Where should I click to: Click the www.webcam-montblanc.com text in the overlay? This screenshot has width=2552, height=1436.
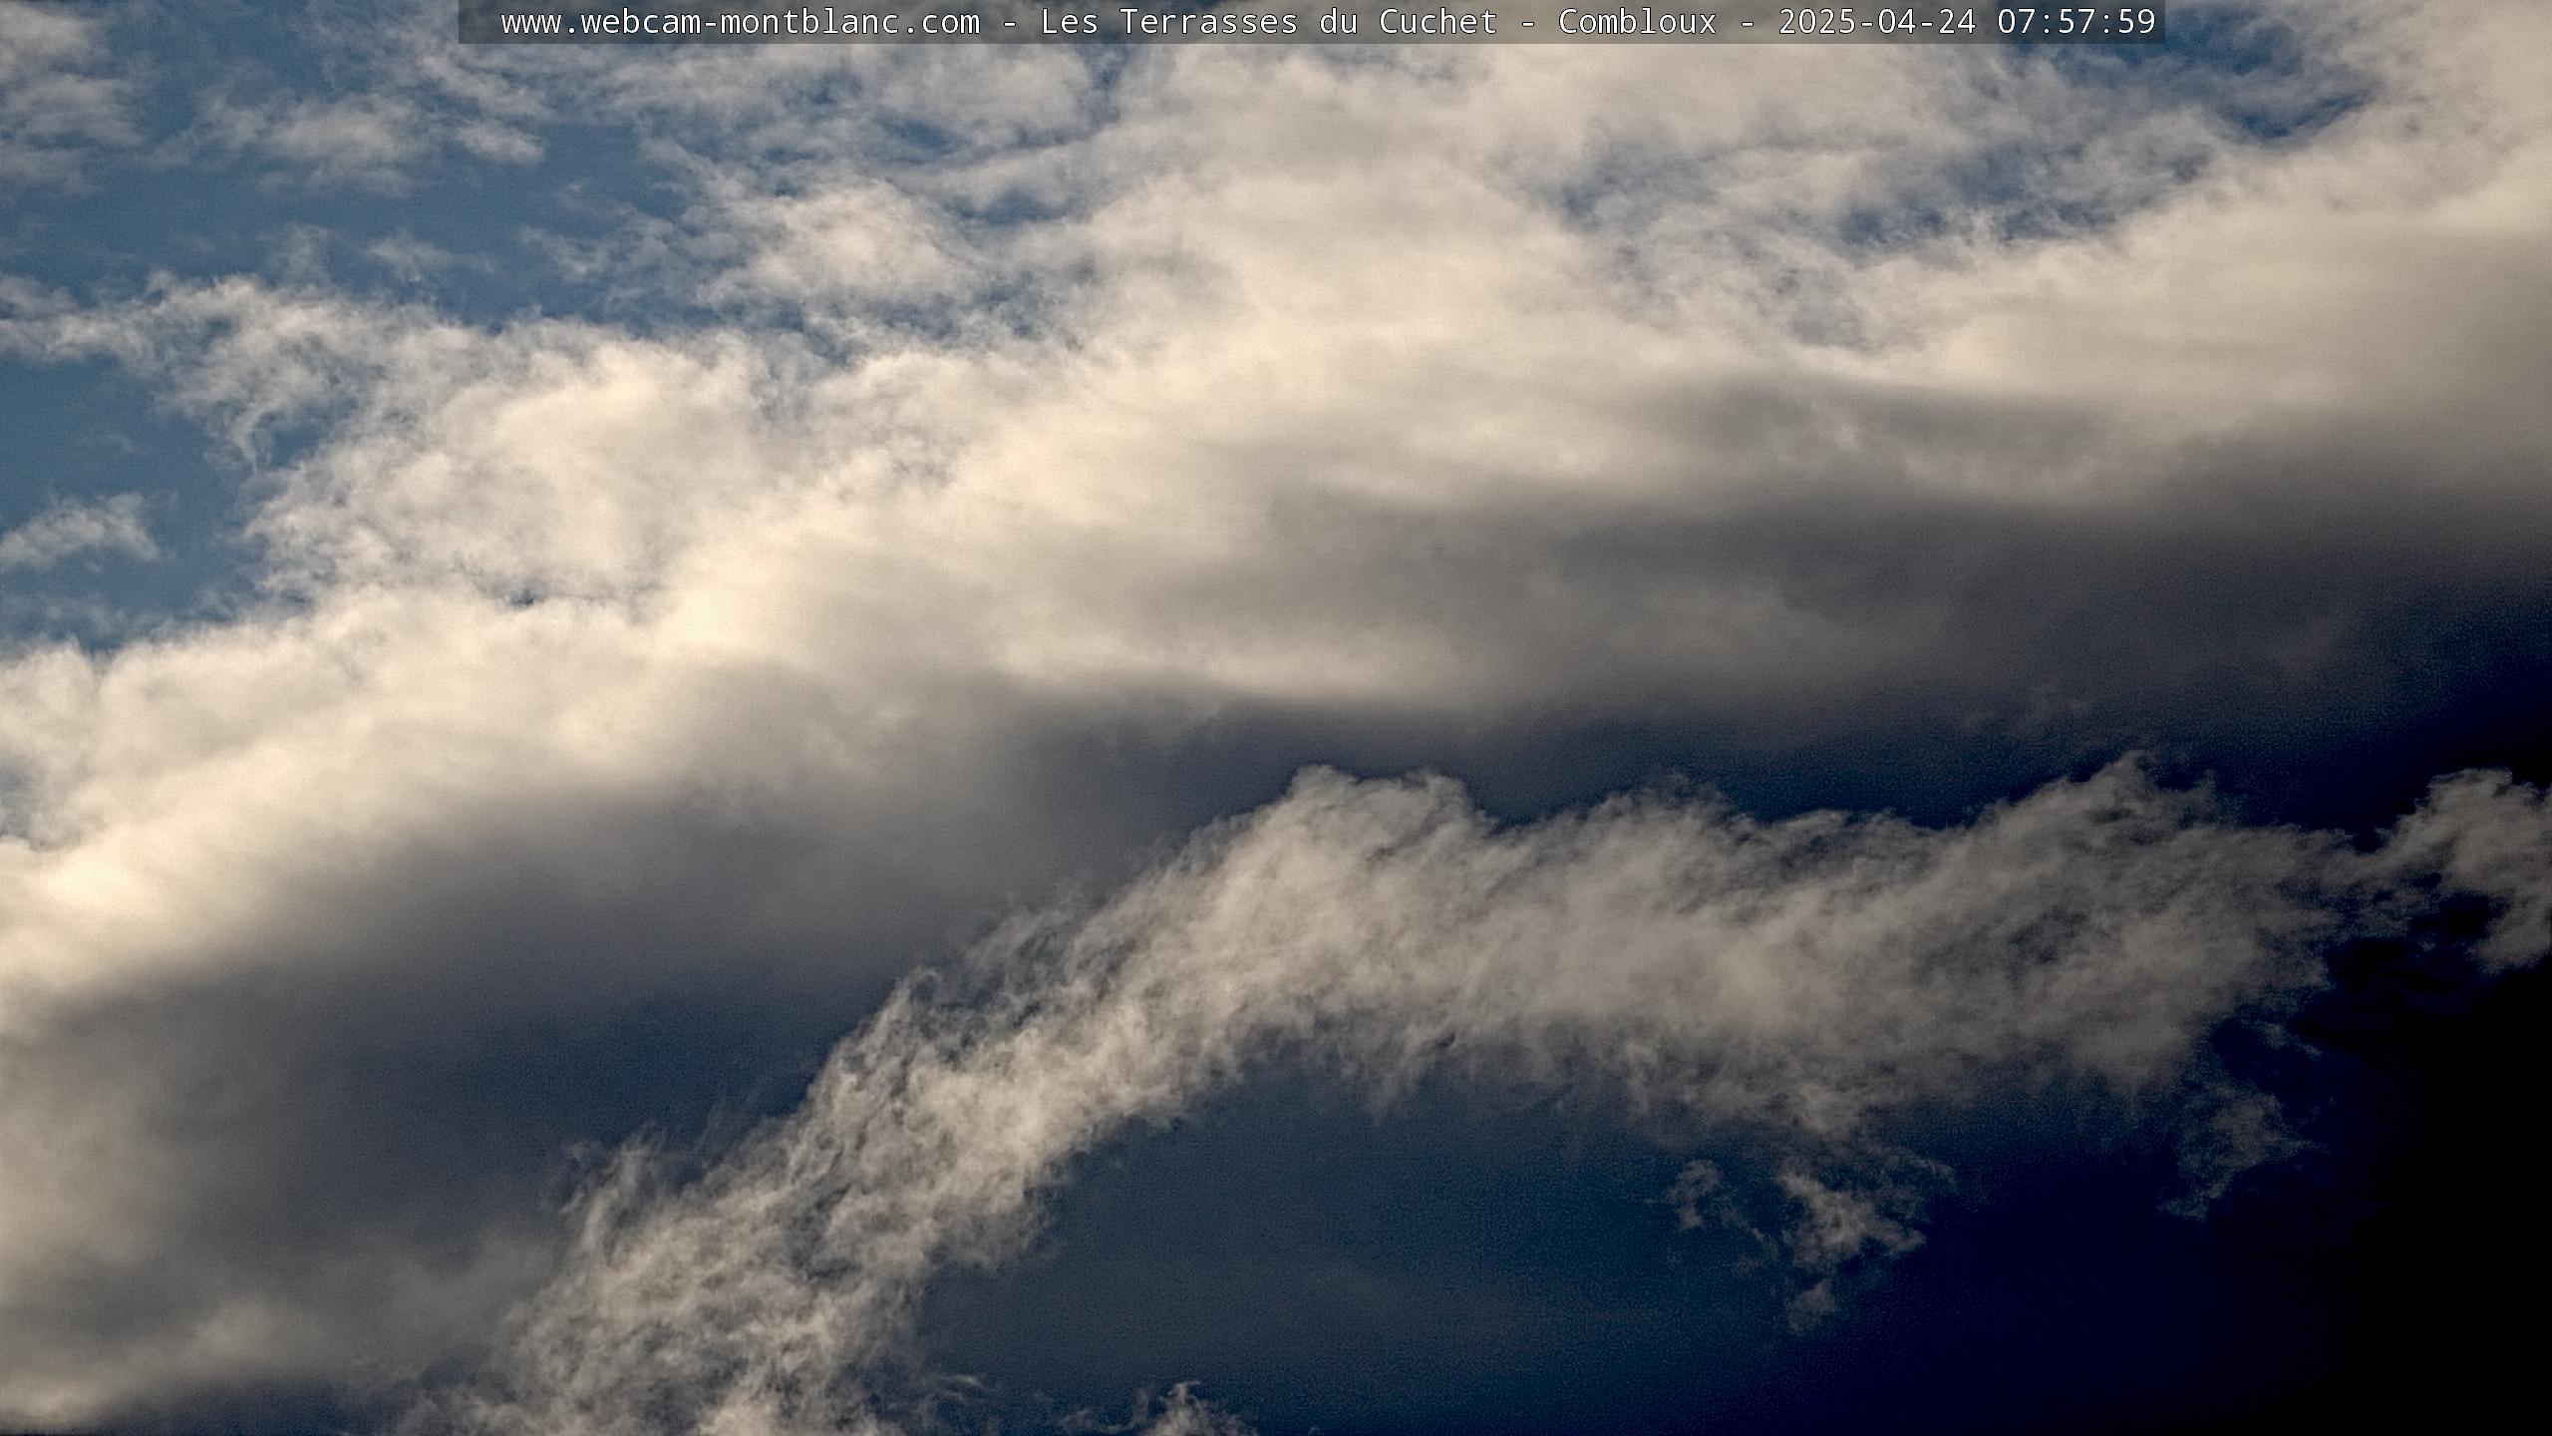740,22
